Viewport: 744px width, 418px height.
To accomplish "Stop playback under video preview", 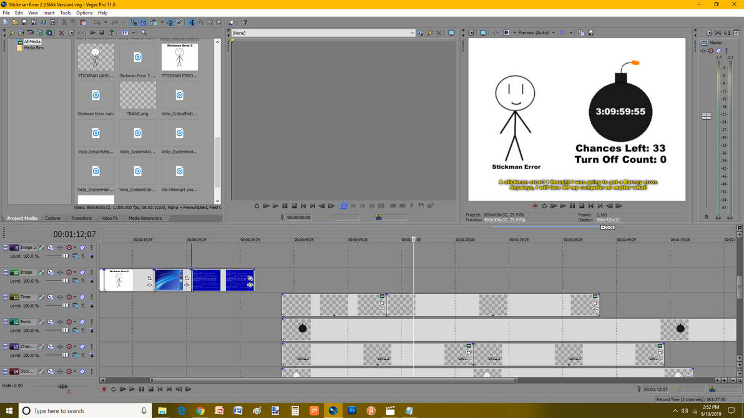I will [582, 206].
